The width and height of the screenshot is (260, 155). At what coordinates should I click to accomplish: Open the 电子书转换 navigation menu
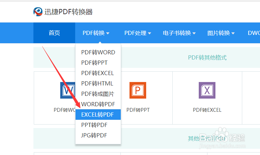tap(179, 33)
